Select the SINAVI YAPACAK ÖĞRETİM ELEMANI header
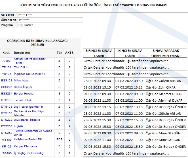This screenshot has height=158, width=188. pyautogui.click(x=166, y=53)
